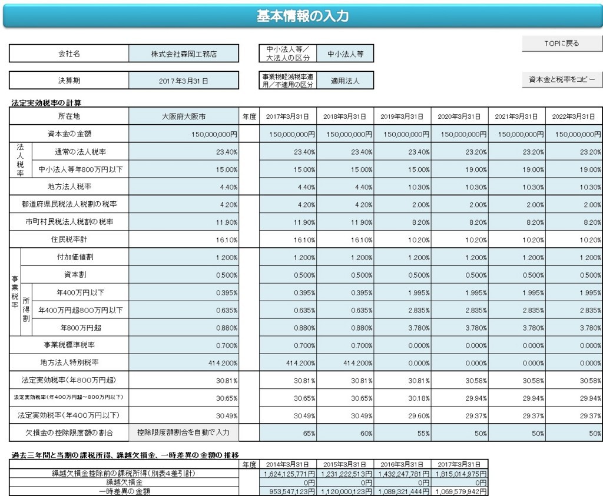Click the 付加価値割 row label
The width and height of the screenshot is (603, 496).
pos(75,257)
